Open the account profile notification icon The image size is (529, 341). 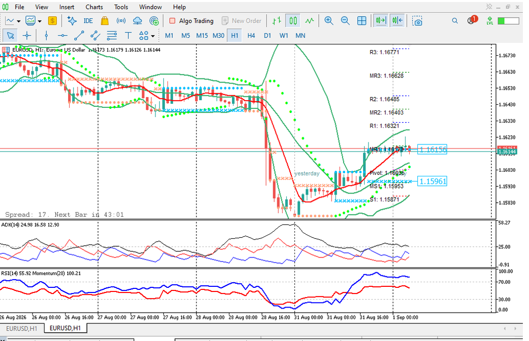click(472, 20)
